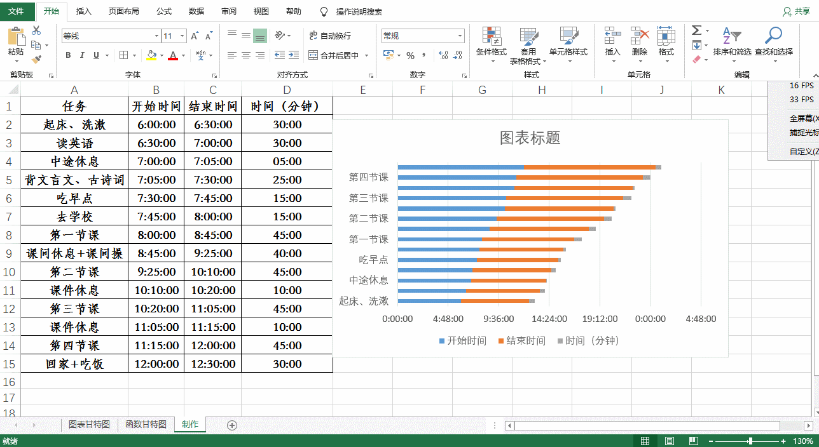Add a new sheet with plus button

pos(232,425)
